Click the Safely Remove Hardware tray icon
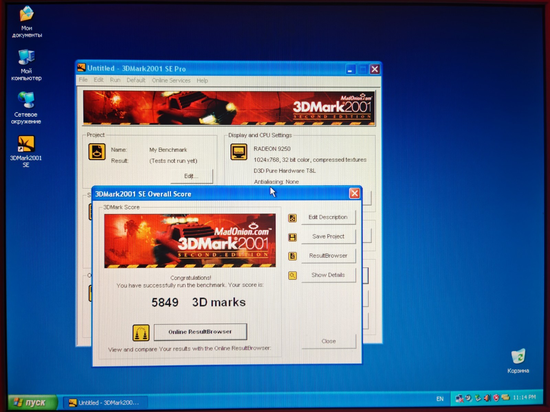This screenshot has height=412, width=550. pyautogui.click(x=478, y=398)
